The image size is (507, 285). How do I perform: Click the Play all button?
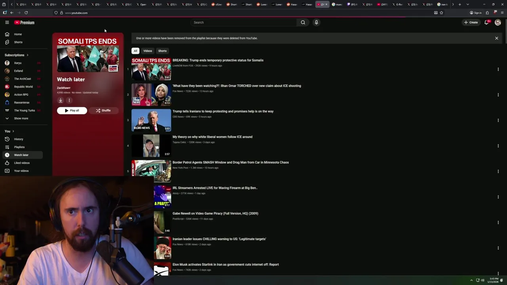tap(72, 111)
